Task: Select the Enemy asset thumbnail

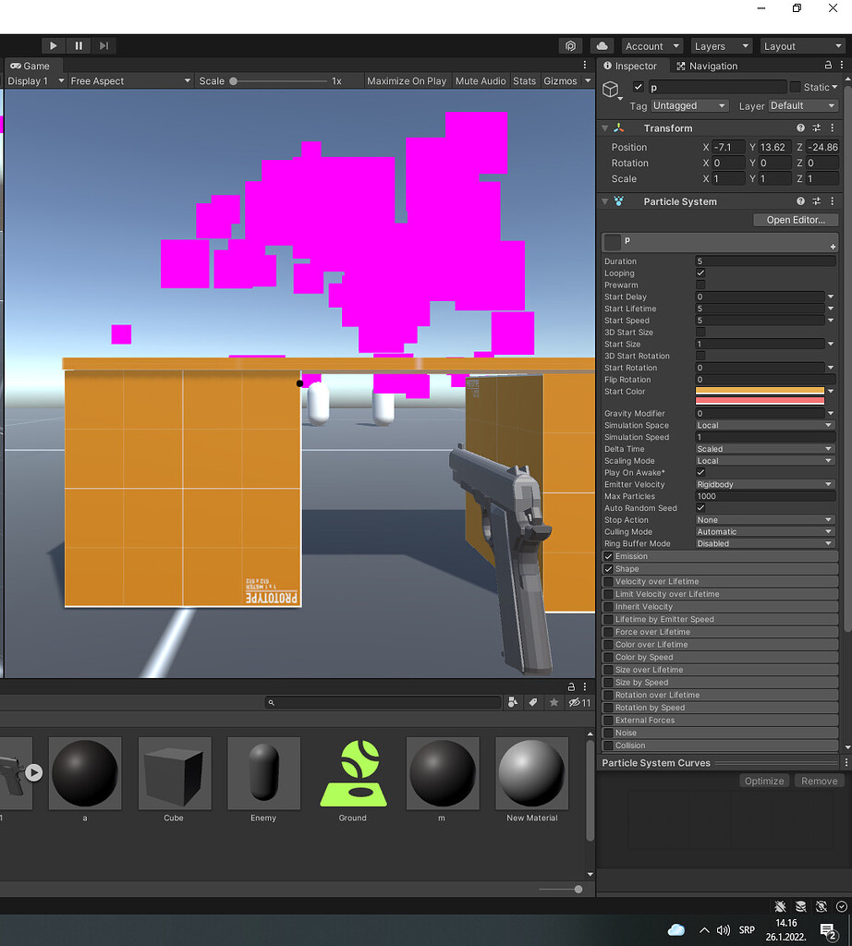Action: [263, 773]
